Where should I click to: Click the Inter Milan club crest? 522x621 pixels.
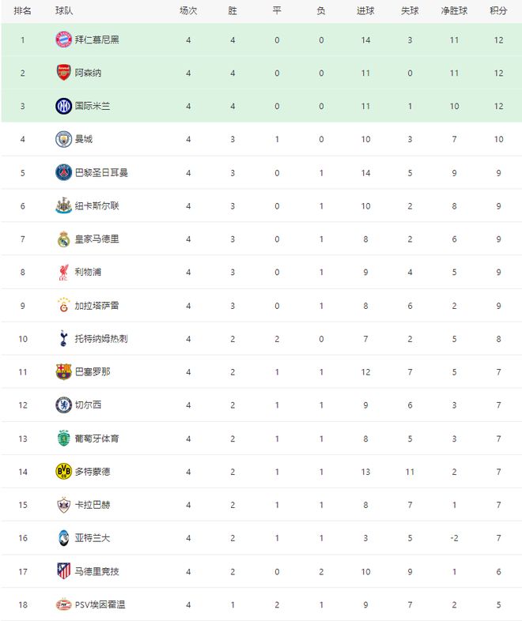click(x=63, y=106)
